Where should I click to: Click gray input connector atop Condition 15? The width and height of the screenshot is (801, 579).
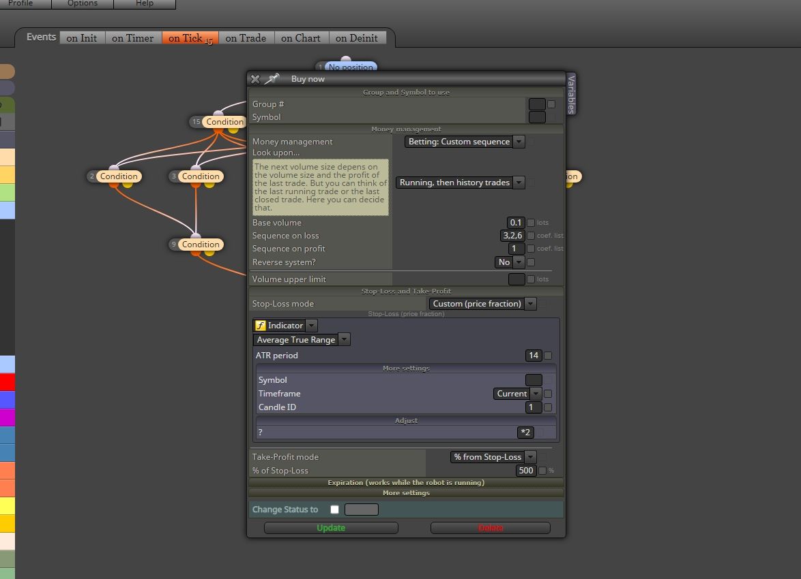pos(218,113)
